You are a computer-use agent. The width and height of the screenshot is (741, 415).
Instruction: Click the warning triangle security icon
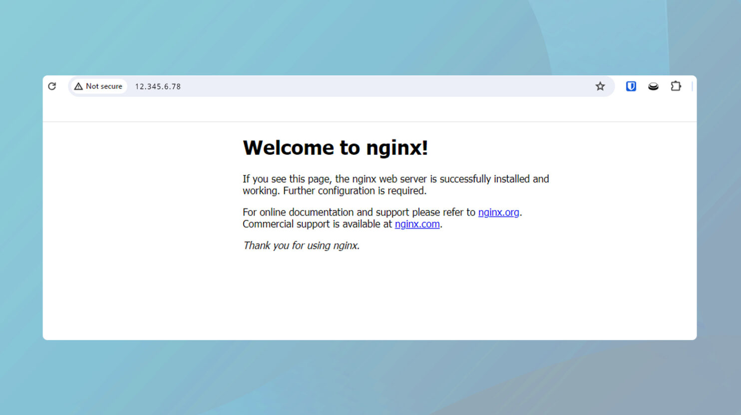[x=78, y=86]
